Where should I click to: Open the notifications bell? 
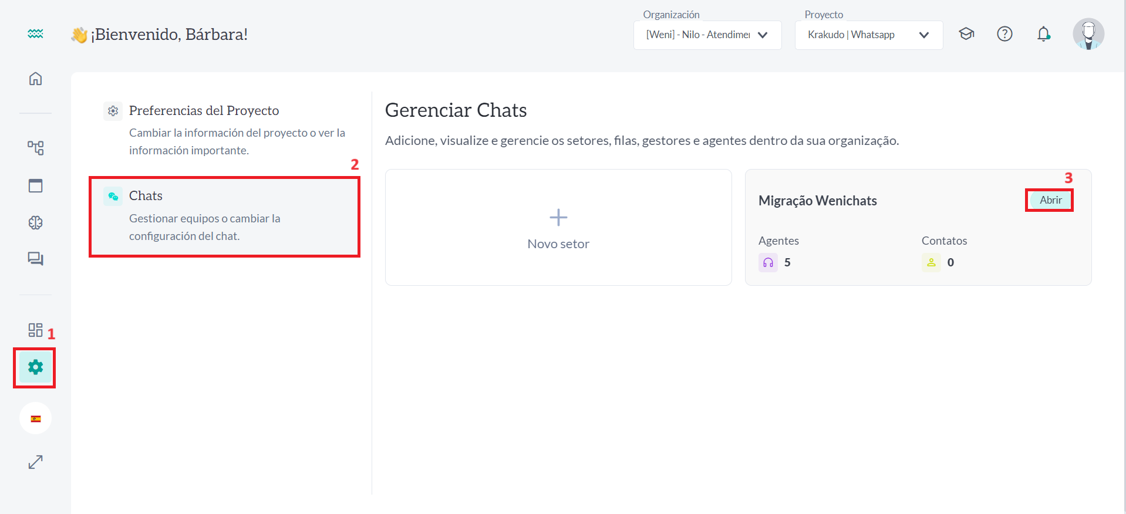(x=1043, y=34)
